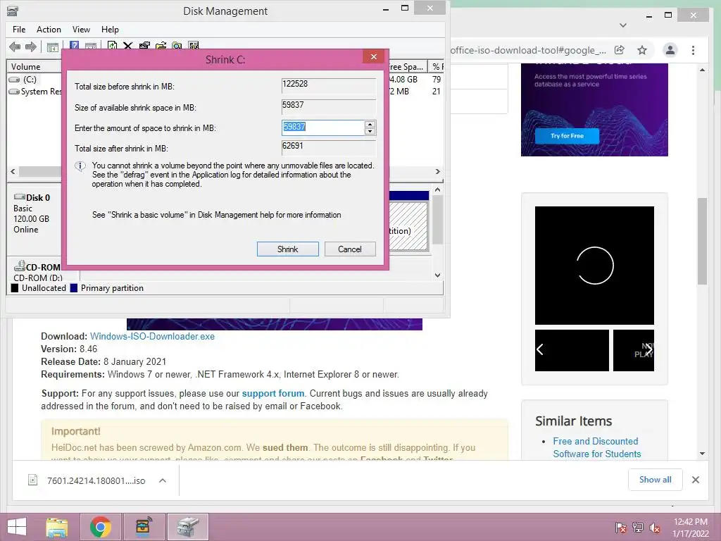The image size is (721, 541).
Task: Open File Explorer from the taskbar
Action: coord(57,527)
